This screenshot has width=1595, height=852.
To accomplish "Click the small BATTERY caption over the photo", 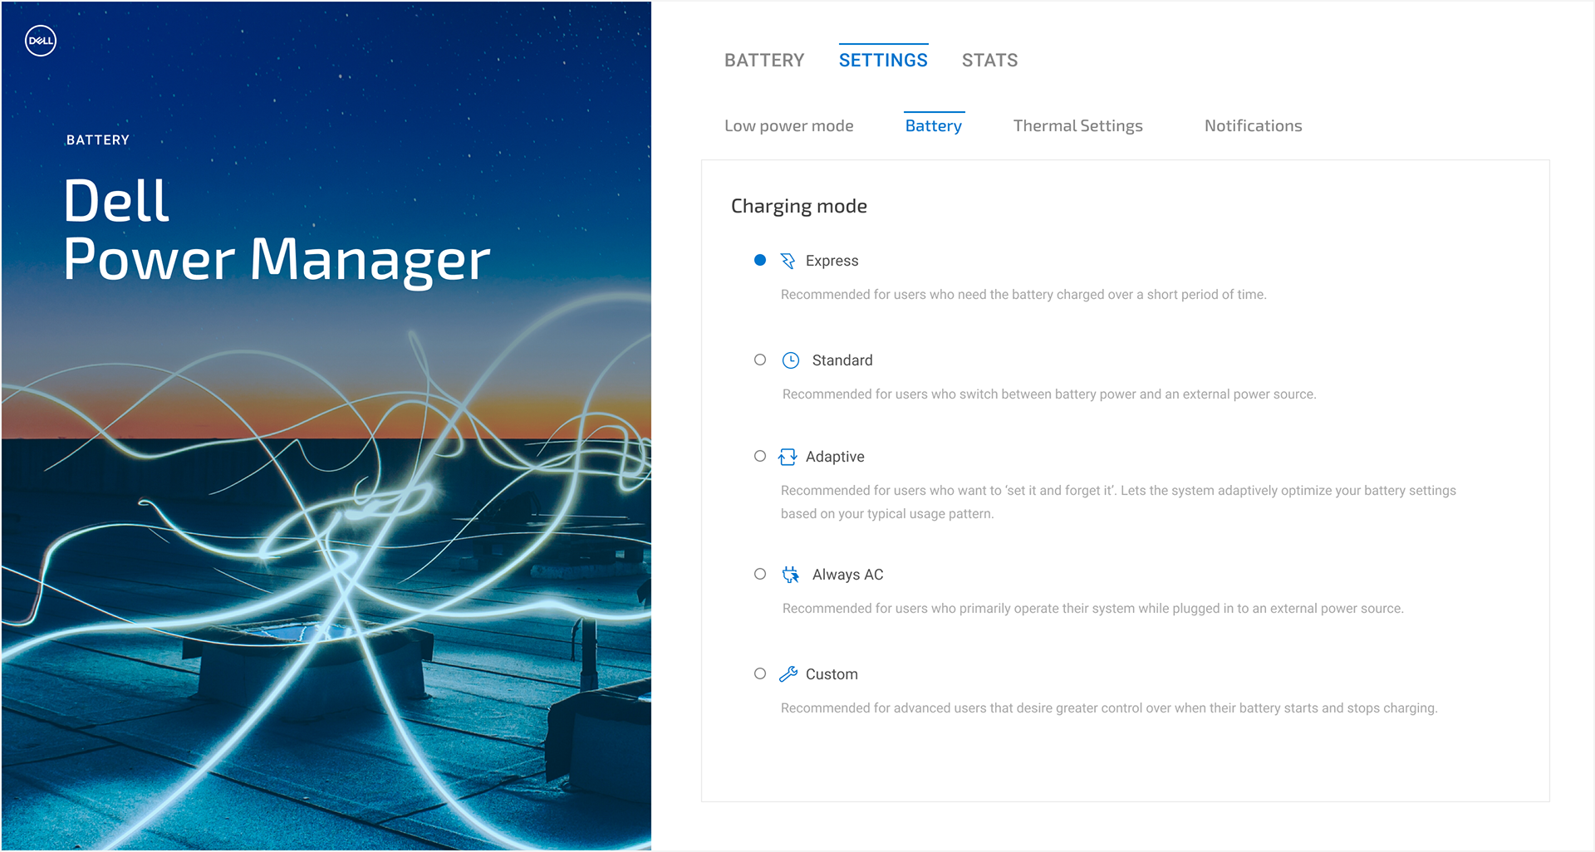I will coord(98,140).
